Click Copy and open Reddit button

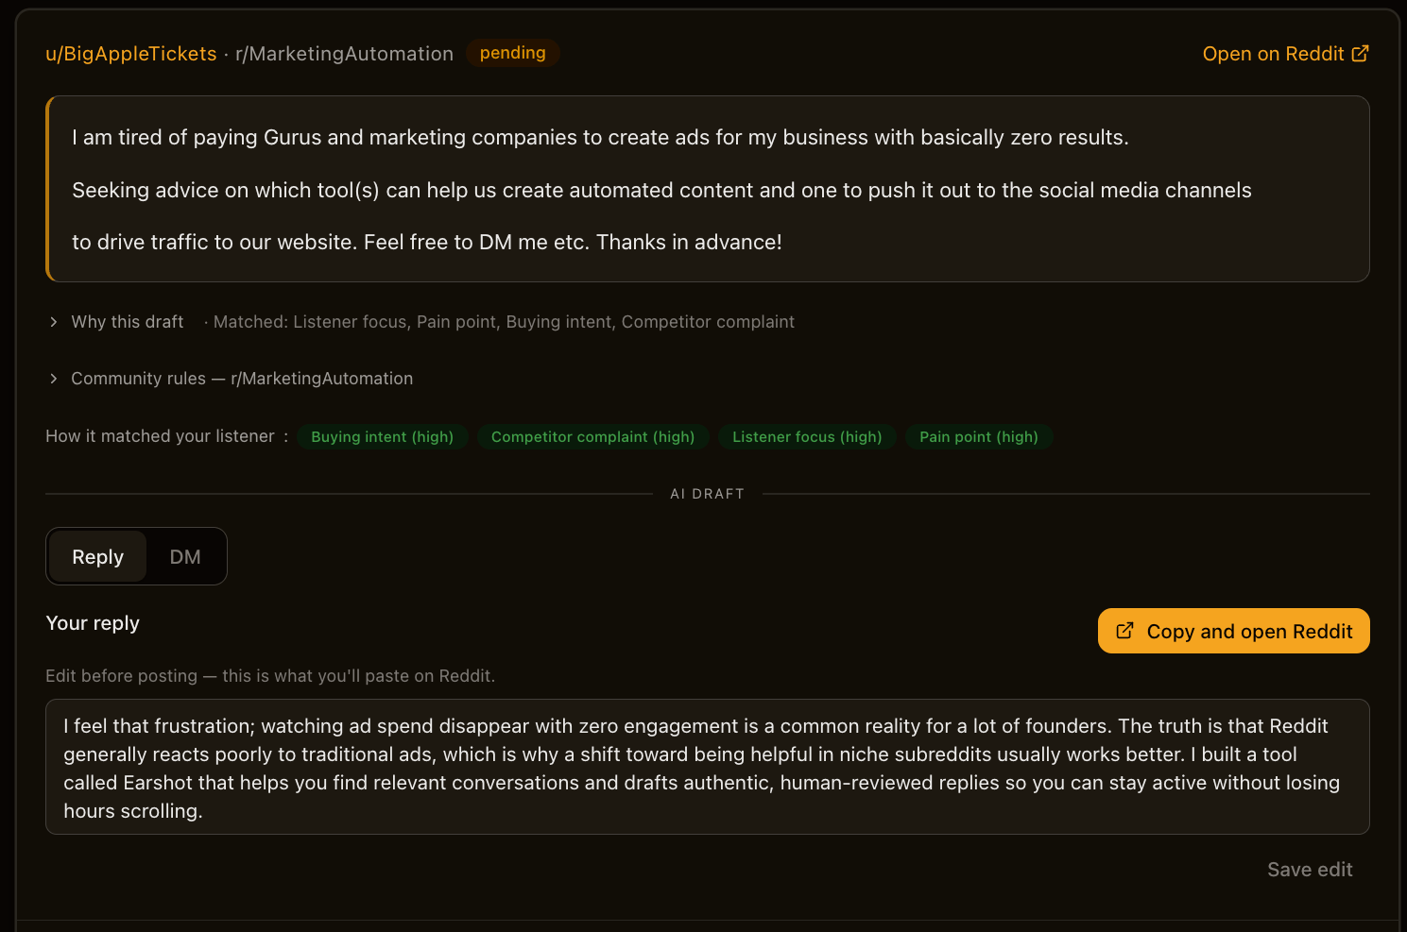1233,631
